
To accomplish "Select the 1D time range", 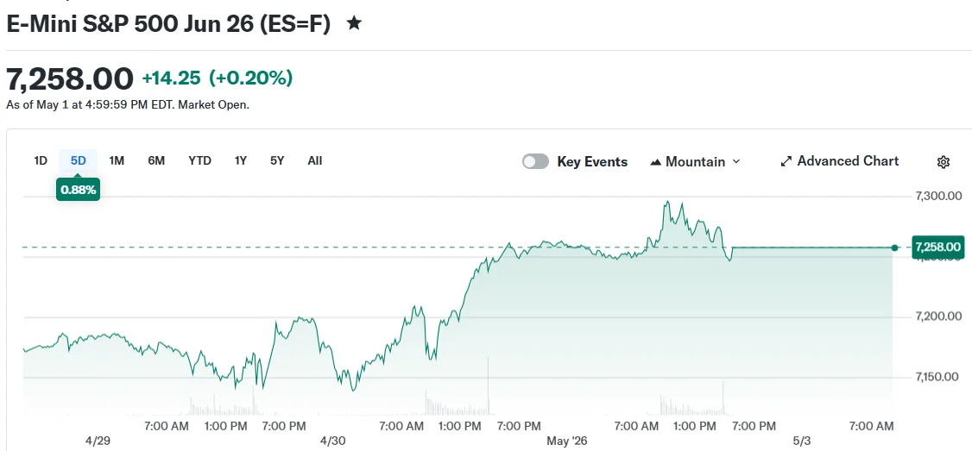I will (x=41, y=161).
